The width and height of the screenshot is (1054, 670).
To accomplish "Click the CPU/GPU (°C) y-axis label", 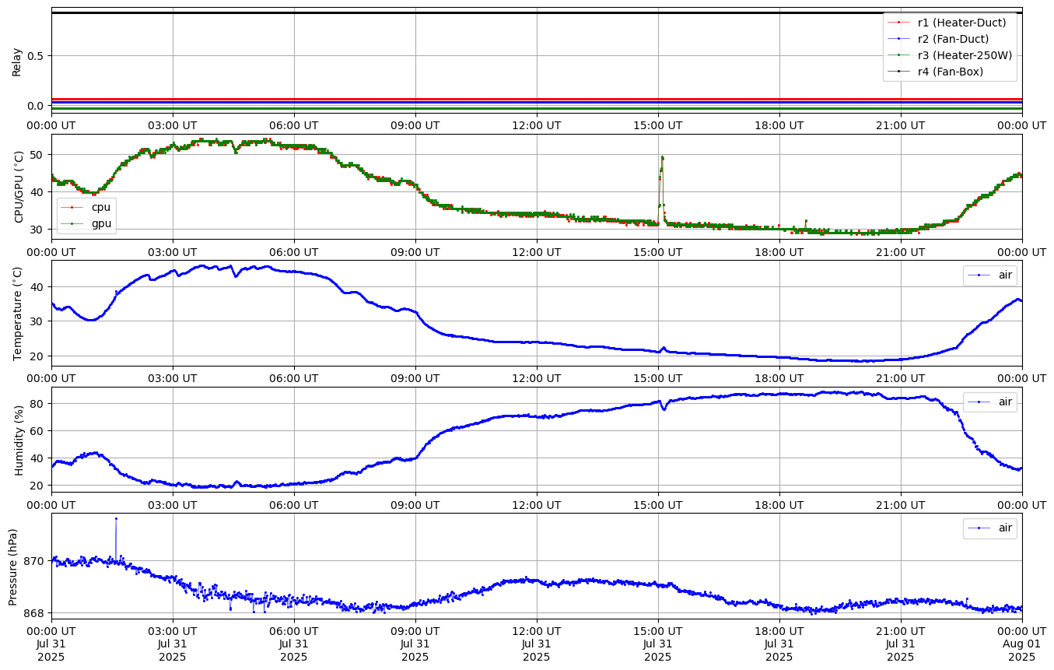I will click(19, 187).
